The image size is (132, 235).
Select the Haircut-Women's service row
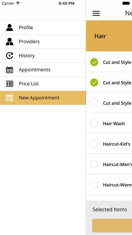coord(109,185)
